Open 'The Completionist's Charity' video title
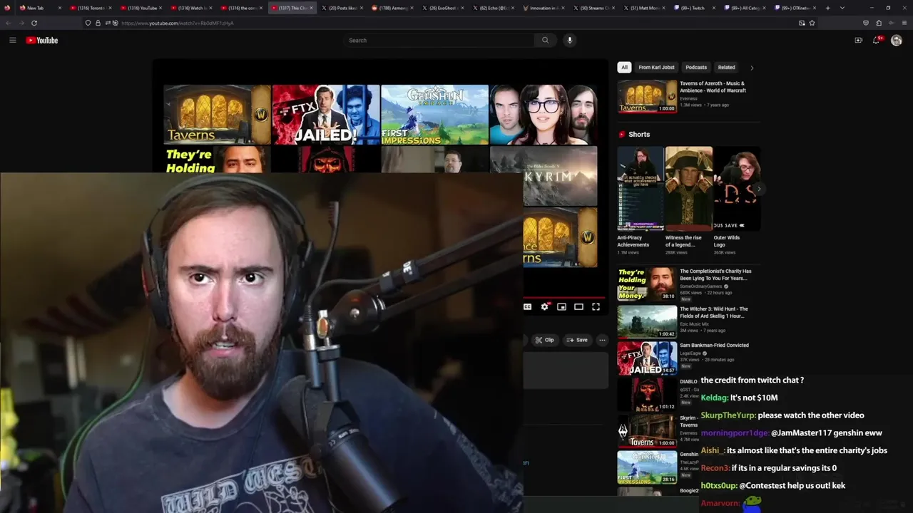 (x=715, y=275)
